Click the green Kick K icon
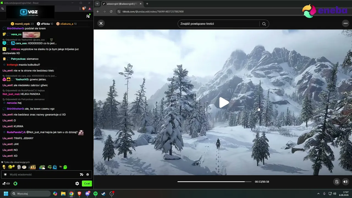Viewport: 352px width, 198px height. pos(15,183)
